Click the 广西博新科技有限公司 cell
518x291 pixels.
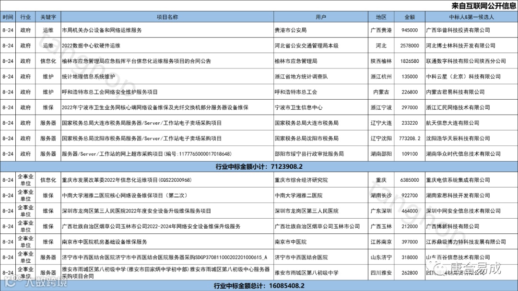tap(471, 227)
